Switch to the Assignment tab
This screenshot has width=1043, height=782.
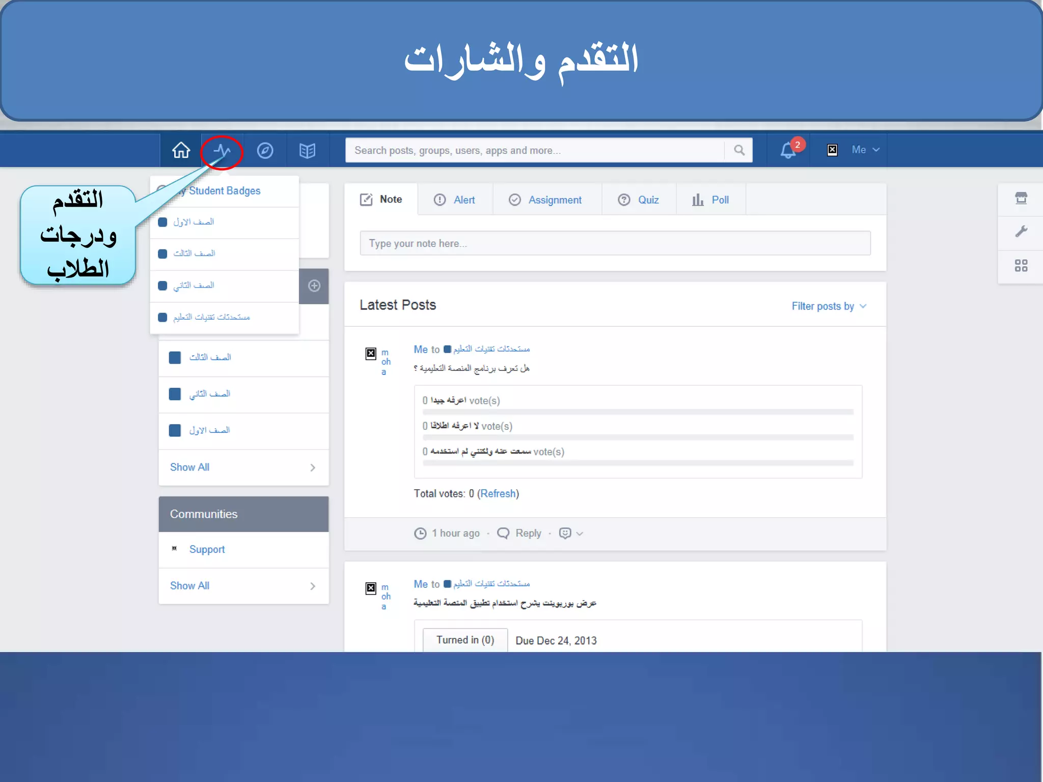tap(545, 200)
